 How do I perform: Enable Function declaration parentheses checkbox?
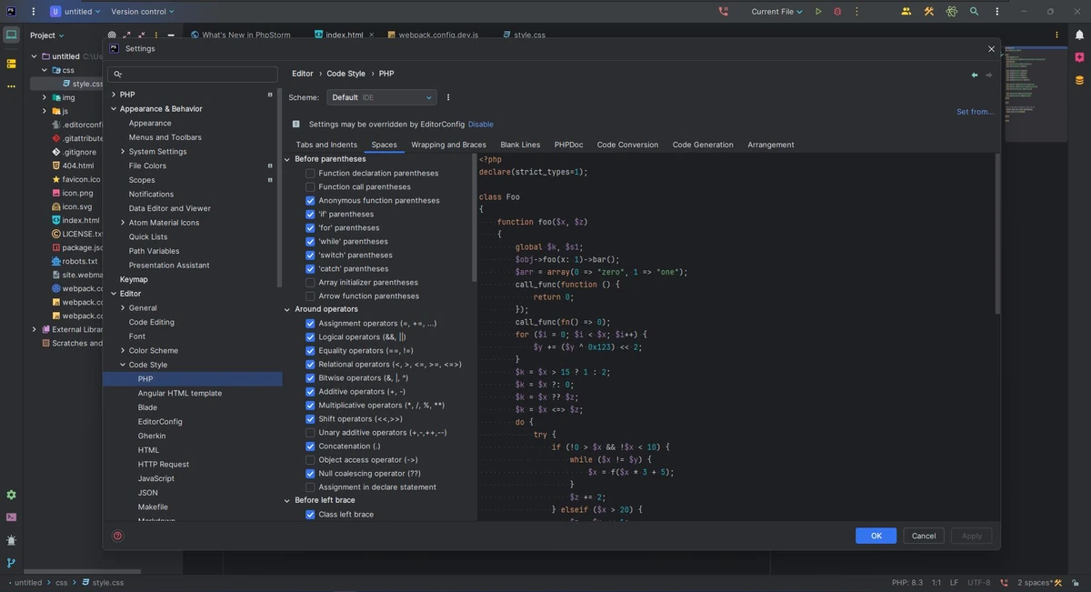click(310, 173)
